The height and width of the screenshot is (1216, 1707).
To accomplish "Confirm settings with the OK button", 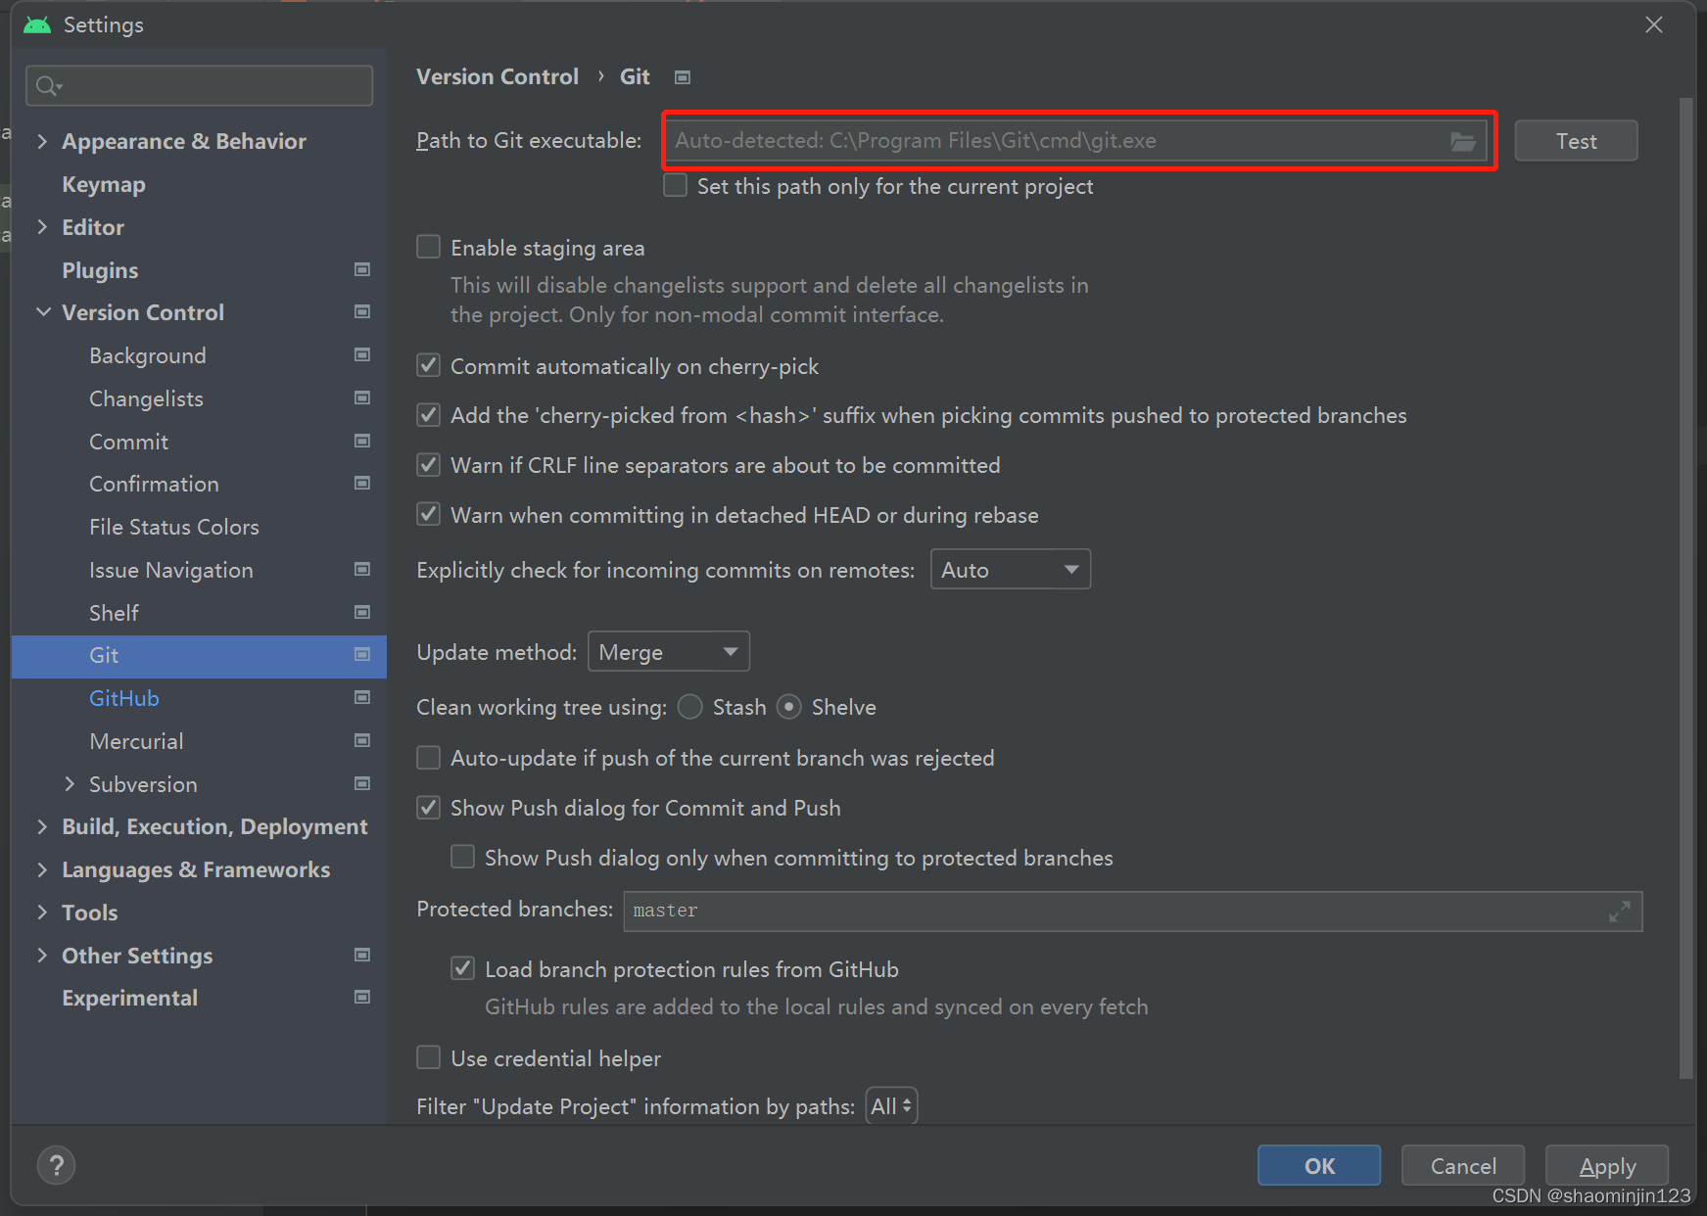I will coord(1319,1165).
